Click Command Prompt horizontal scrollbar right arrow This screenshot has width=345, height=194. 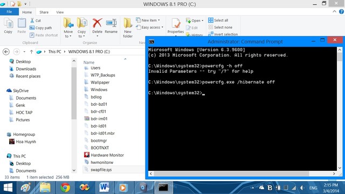(334, 174)
